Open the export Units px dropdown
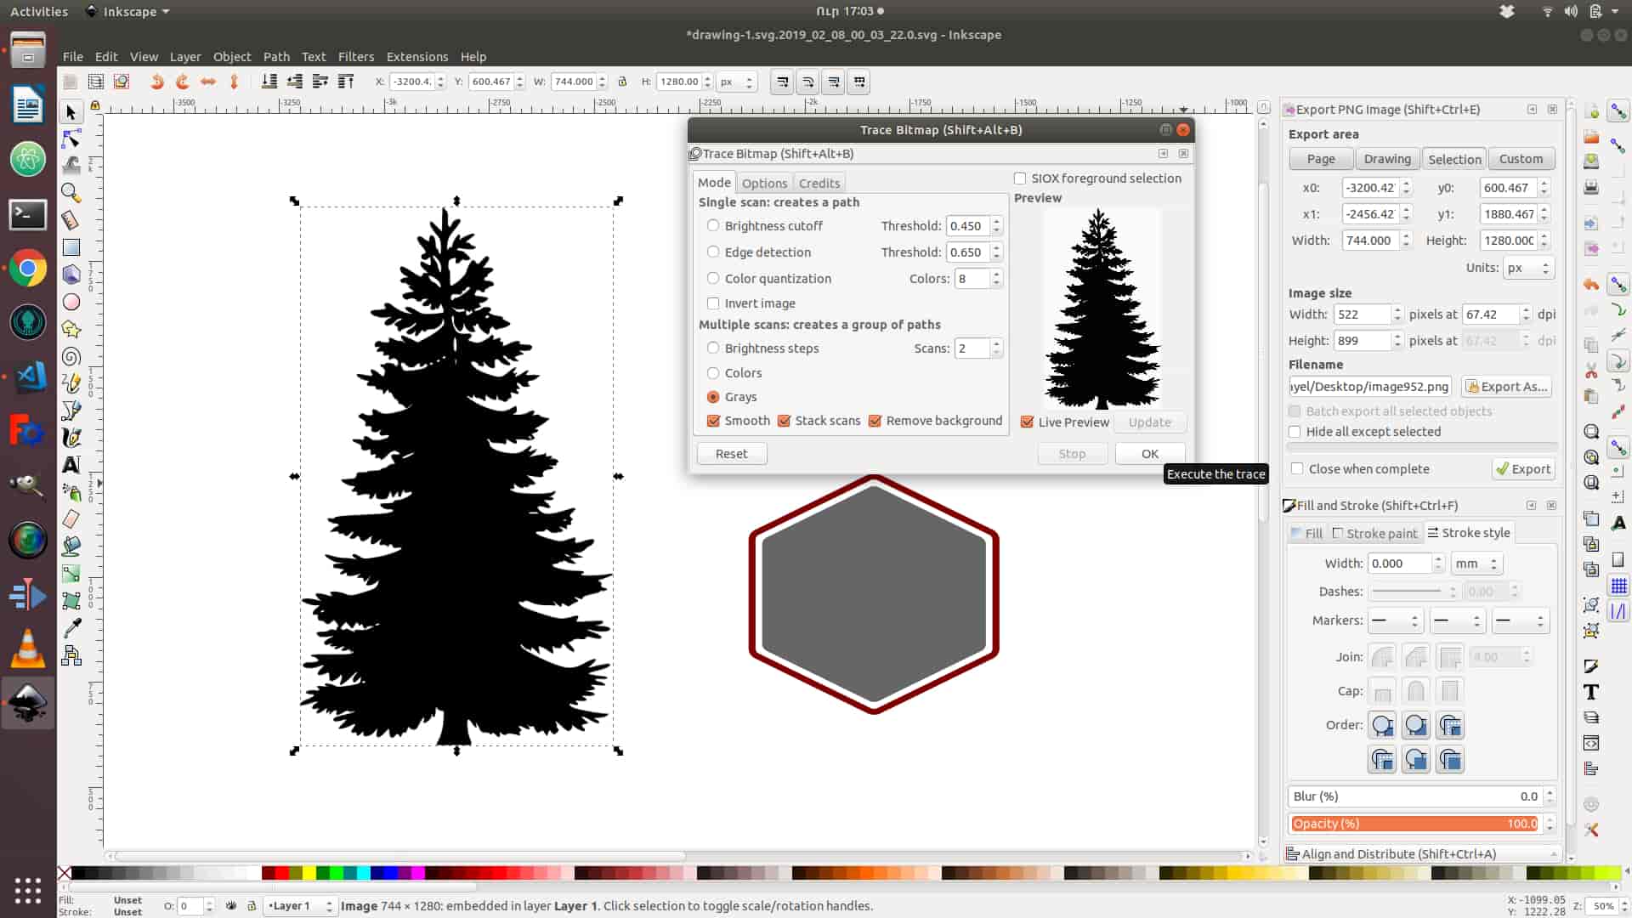This screenshot has height=918, width=1632. [x=1528, y=268]
